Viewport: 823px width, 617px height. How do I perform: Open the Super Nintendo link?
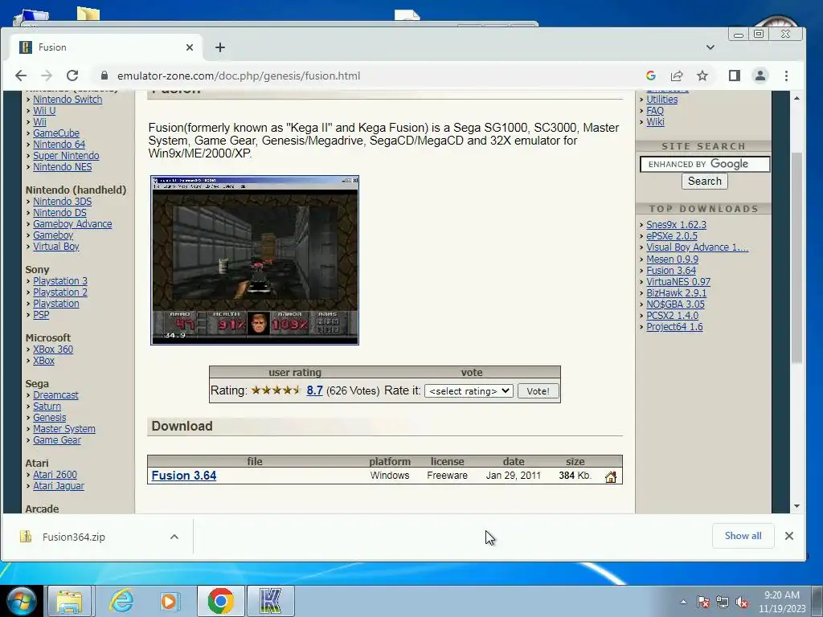pyautogui.click(x=66, y=156)
